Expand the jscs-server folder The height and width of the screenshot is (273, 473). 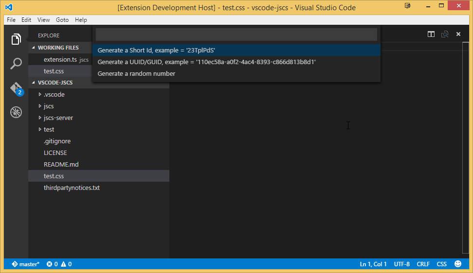coord(40,118)
